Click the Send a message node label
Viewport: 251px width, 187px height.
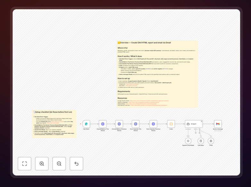(218, 129)
